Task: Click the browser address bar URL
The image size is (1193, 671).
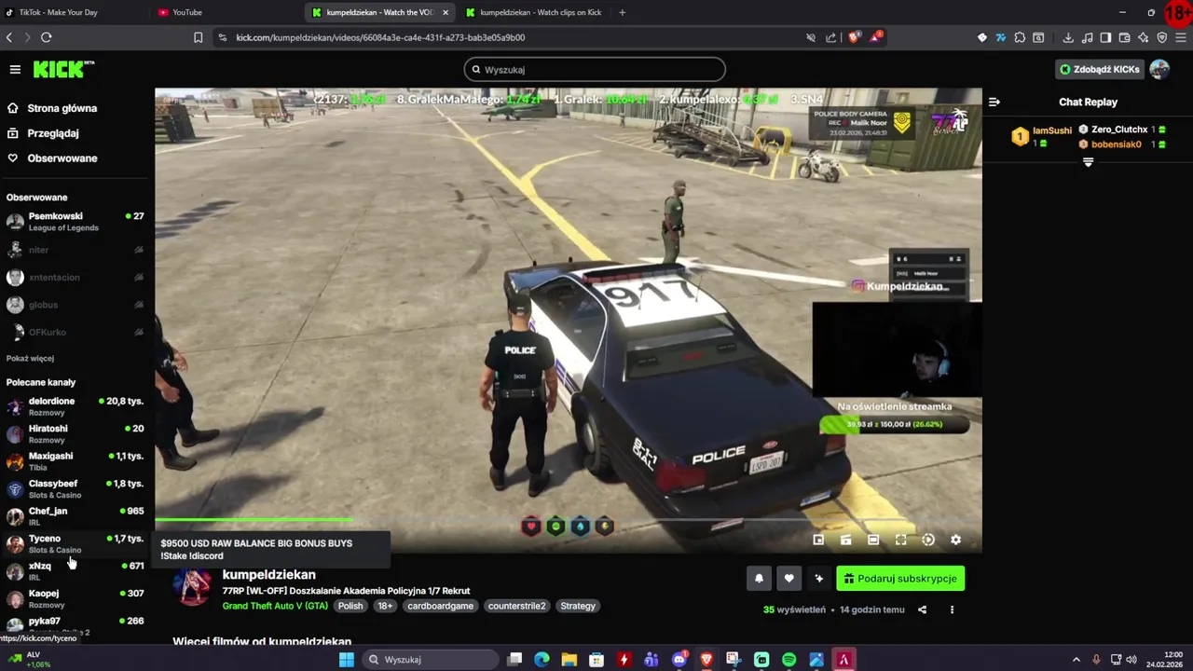Action: coord(380,37)
